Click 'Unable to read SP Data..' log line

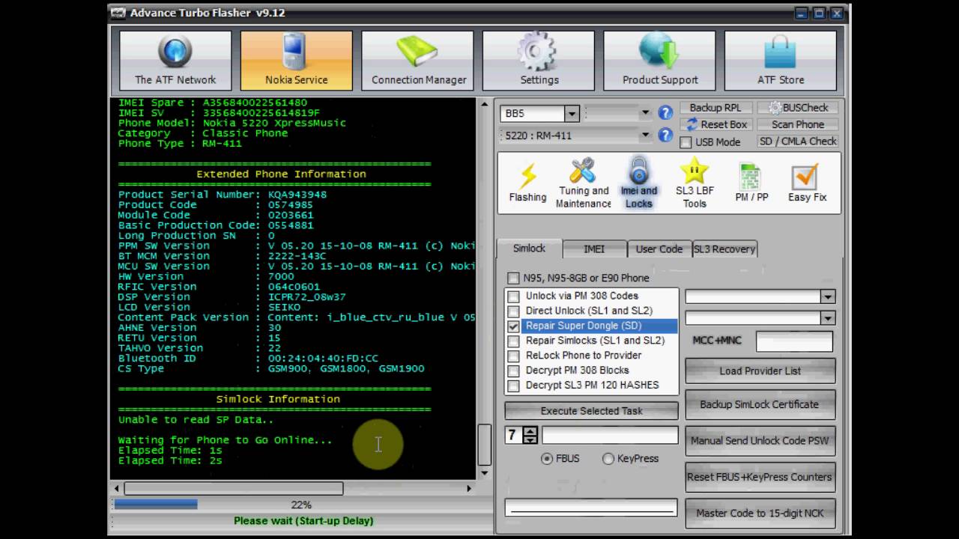[x=196, y=419]
